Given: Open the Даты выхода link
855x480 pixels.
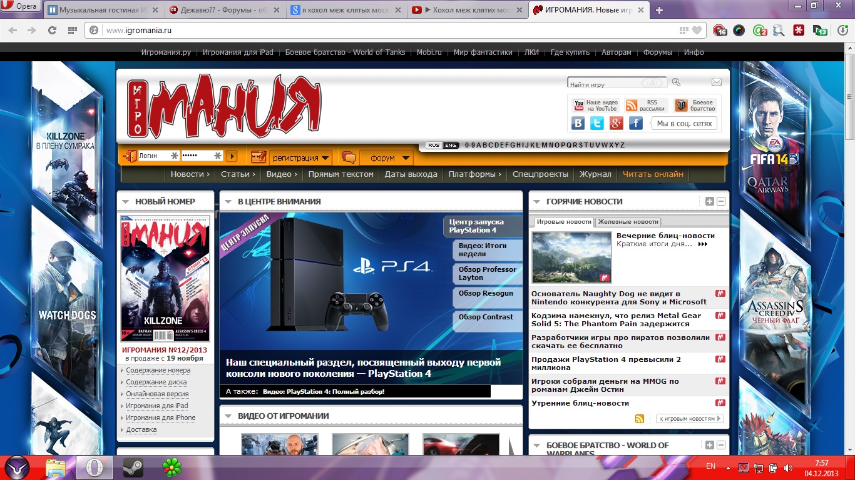Looking at the screenshot, I should point(411,174).
